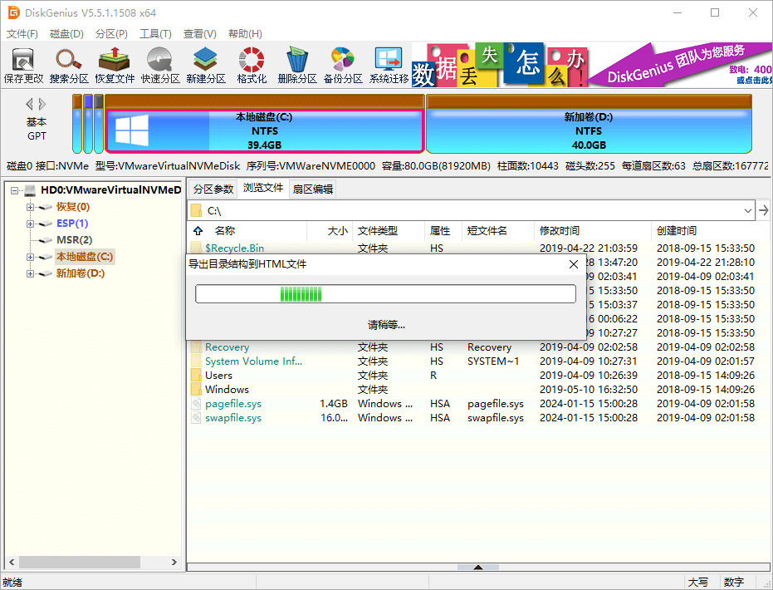
Task: Launch the 系统迁移 system migration tool
Action: [389, 65]
